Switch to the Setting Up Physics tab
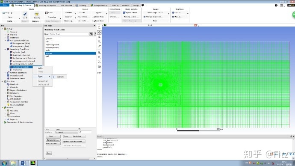 point(46,5)
